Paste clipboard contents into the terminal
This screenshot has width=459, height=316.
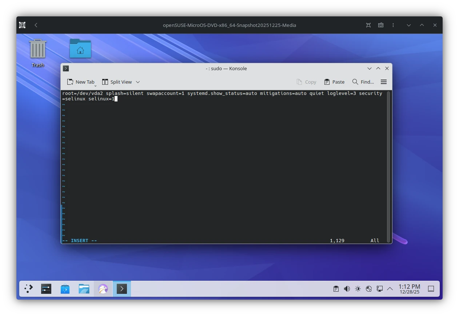coord(334,82)
